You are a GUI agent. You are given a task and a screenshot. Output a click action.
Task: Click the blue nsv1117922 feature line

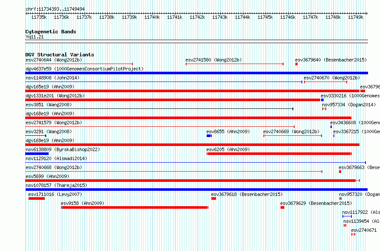[x=347, y=216]
